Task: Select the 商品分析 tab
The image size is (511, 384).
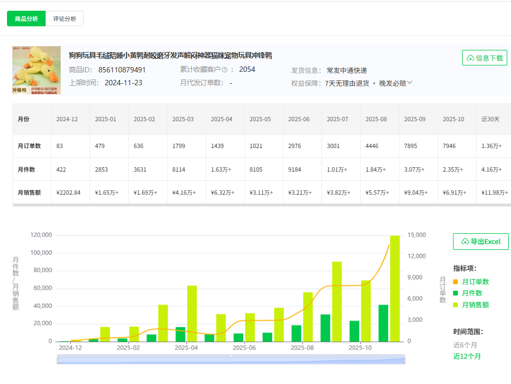Action: (26, 18)
